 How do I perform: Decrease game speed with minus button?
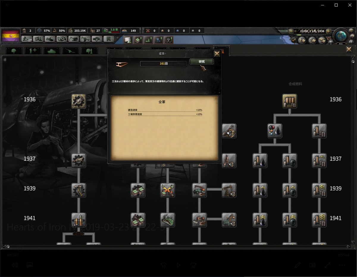(291, 31)
